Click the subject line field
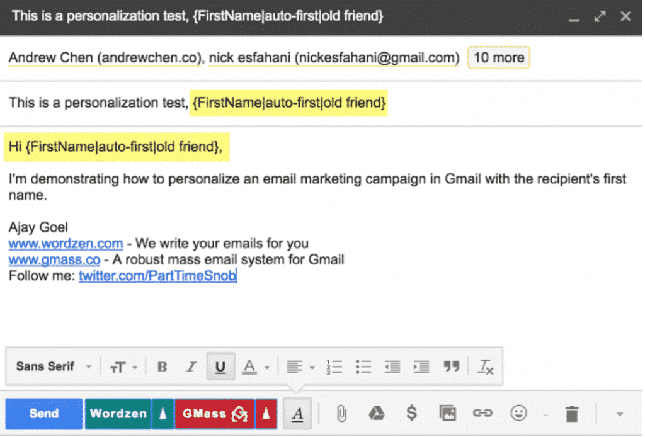Image resolution: width=645 pixels, height=437 pixels. click(315, 102)
